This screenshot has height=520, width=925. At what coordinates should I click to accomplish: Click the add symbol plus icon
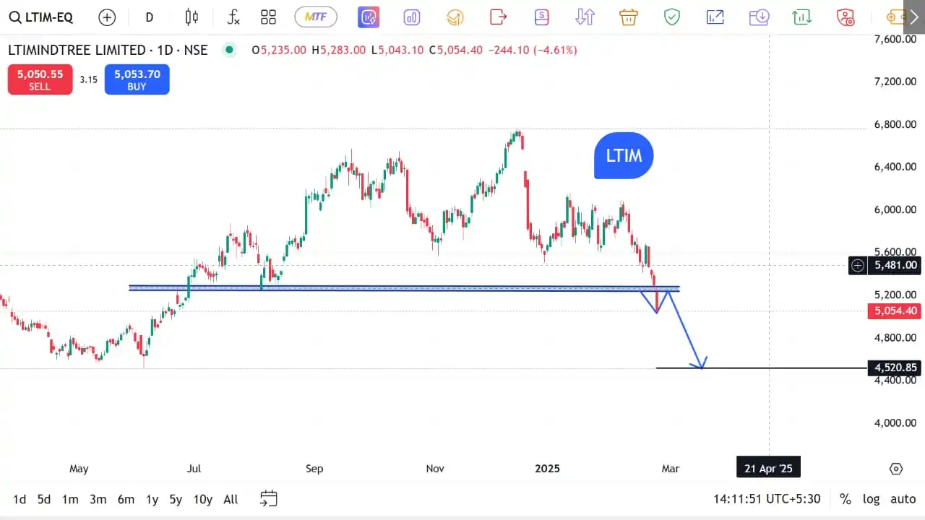(107, 17)
